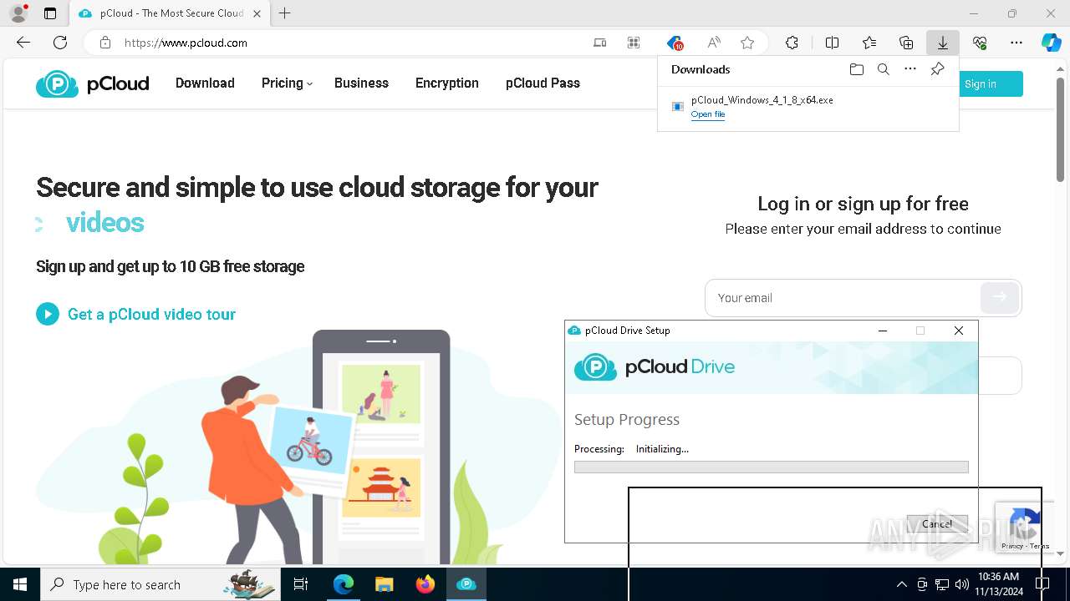Pin the Downloads panel

(x=937, y=69)
